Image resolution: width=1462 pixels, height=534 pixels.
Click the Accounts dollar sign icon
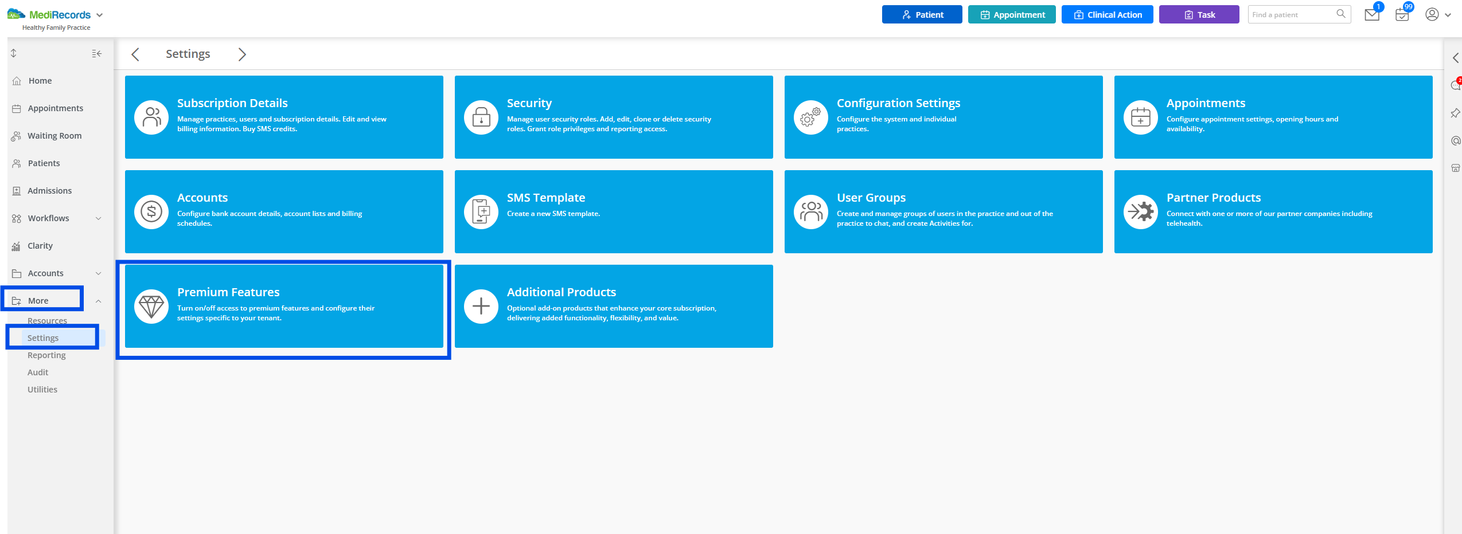151,212
